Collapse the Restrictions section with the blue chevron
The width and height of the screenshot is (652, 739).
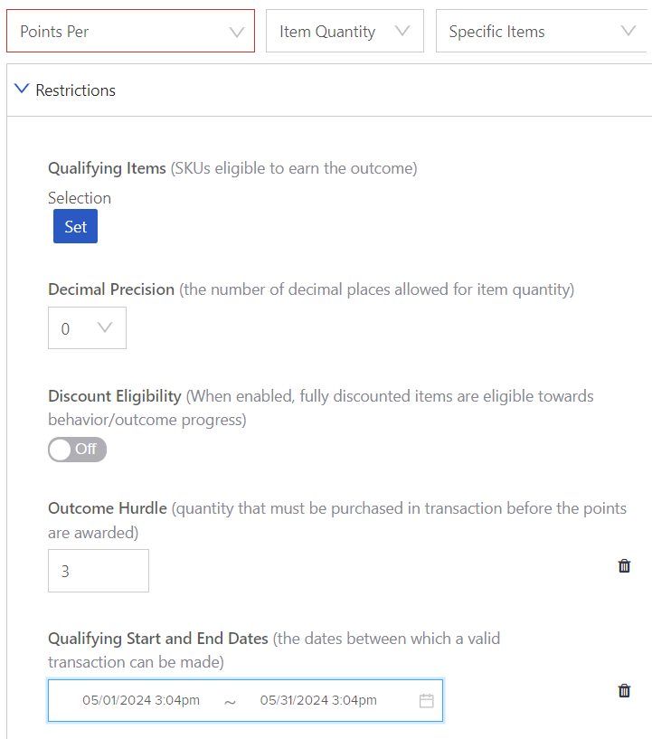[x=22, y=89]
